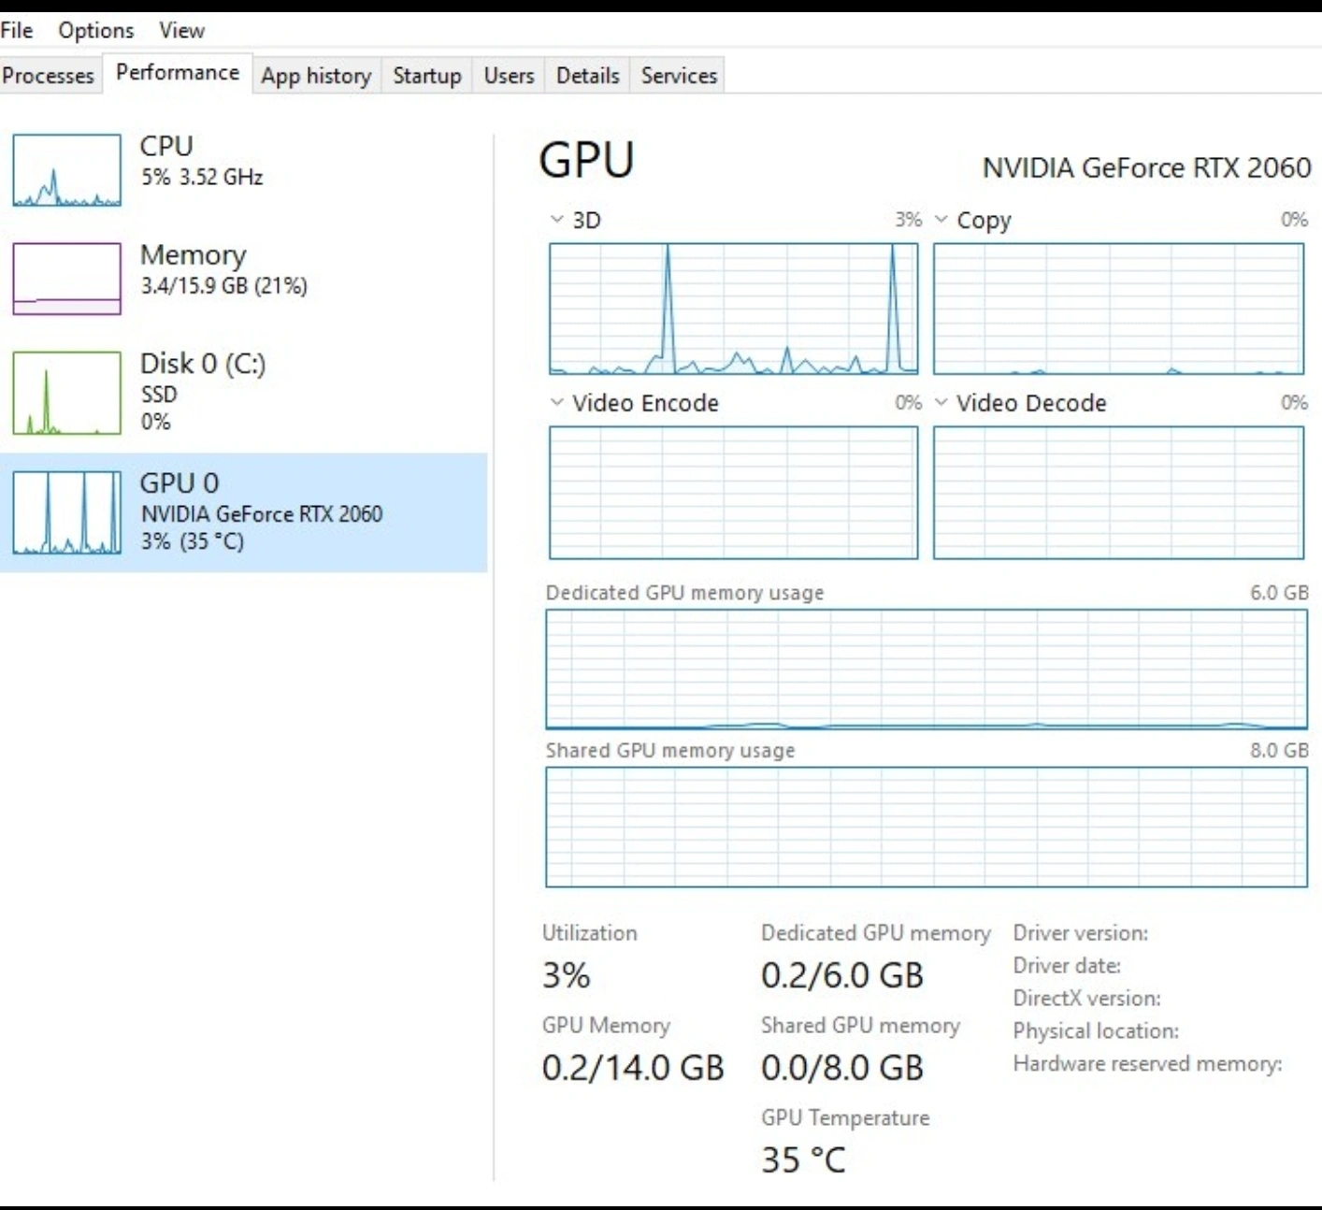Go to the Users tab
1322x1210 pixels.
click(509, 76)
